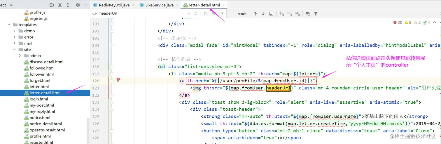The image size is (441, 144).
Task: Fold the li block at line 119
Action: pos(112,74)
